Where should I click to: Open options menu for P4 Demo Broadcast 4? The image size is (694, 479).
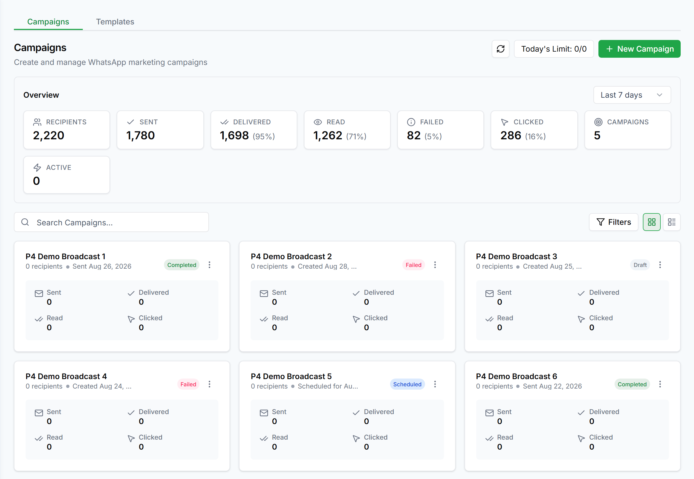point(209,384)
